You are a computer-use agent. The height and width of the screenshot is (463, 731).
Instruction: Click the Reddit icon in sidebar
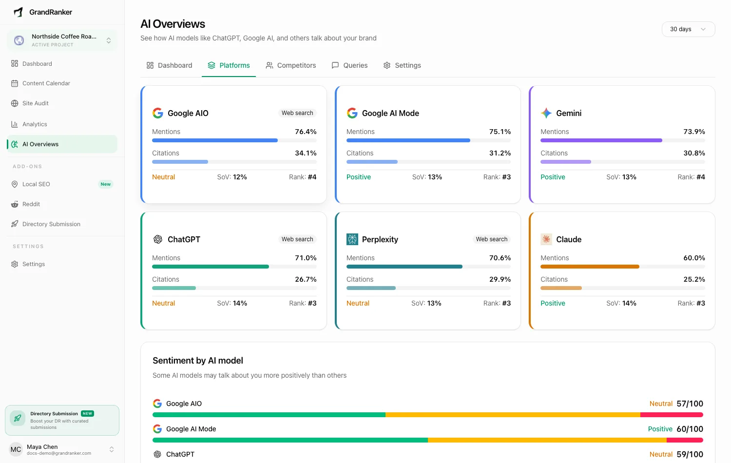click(x=15, y=204)
